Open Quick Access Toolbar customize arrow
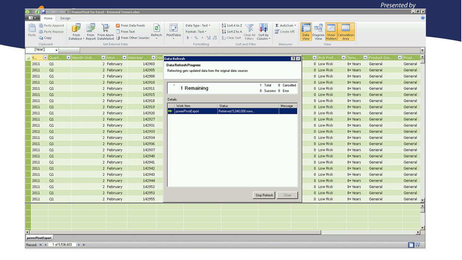462x260 pixels. coord(67,12)
